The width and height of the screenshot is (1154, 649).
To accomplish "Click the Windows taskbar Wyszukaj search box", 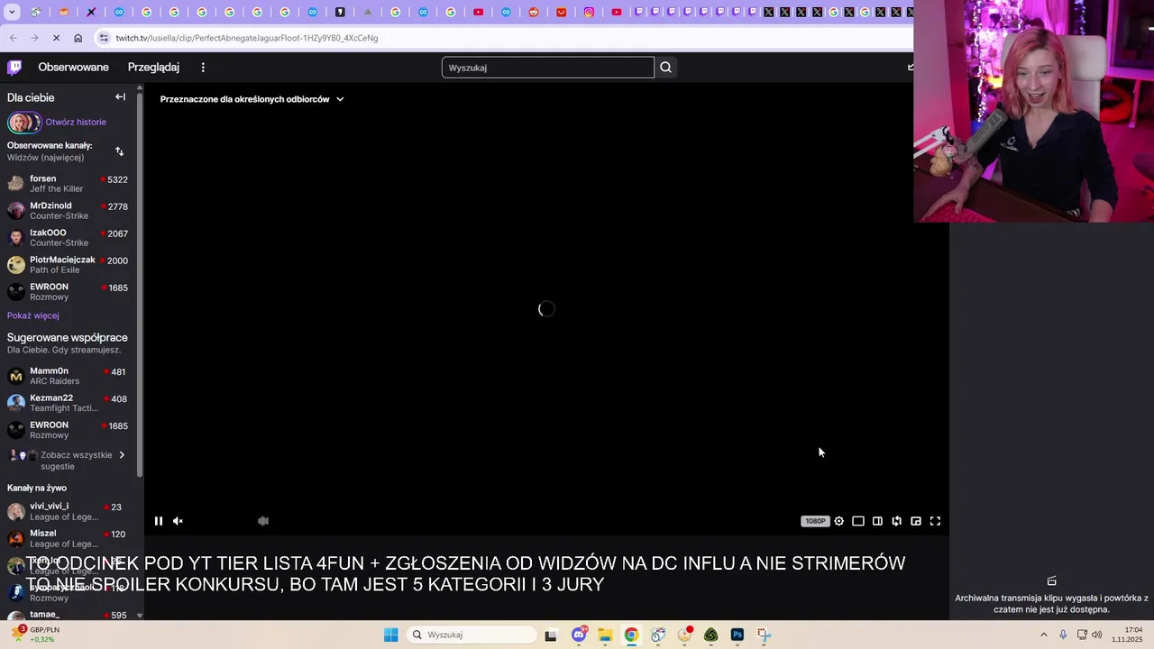I will pos(472,635).
